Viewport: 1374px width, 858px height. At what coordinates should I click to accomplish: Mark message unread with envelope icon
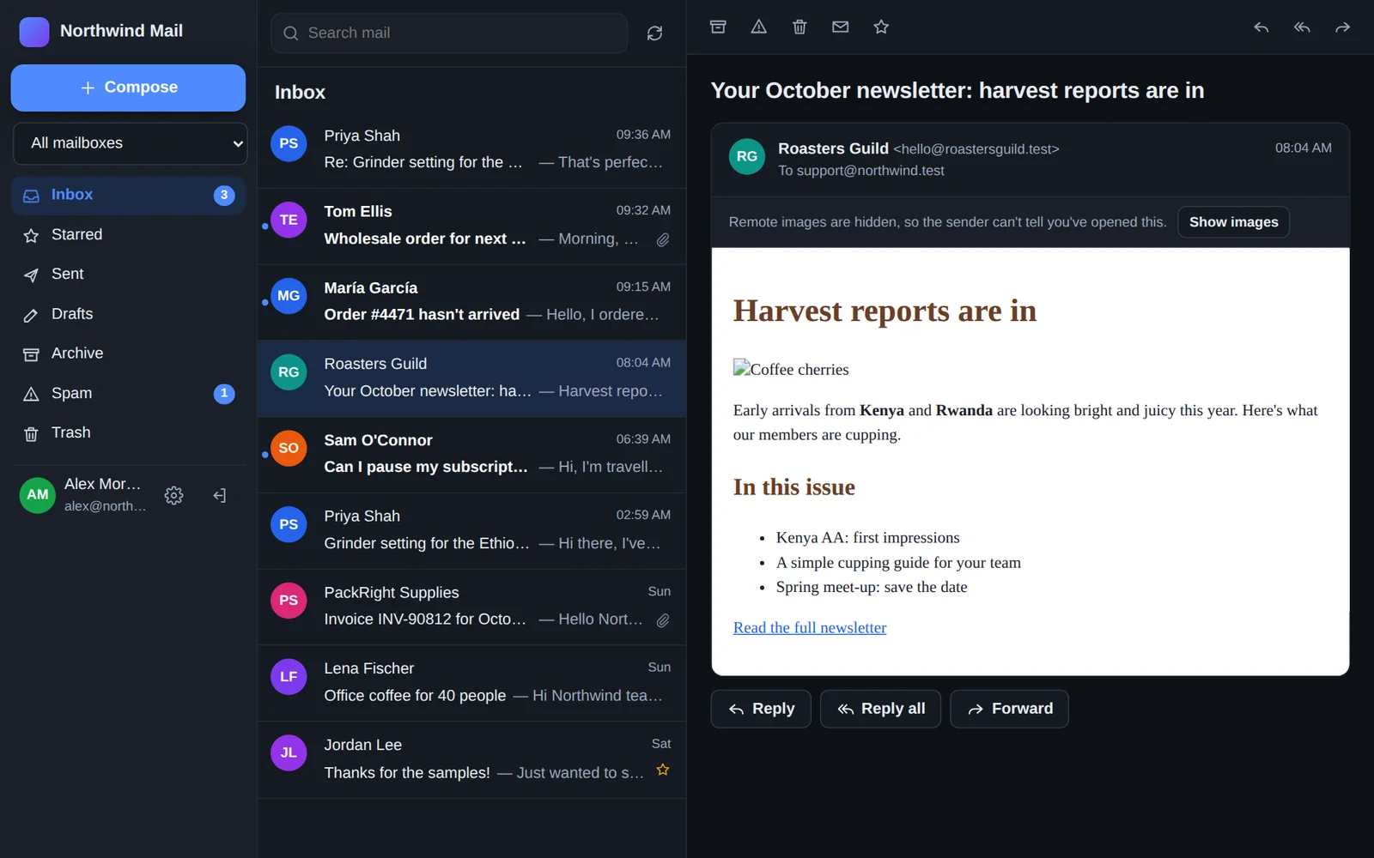(x=841, y=27)
